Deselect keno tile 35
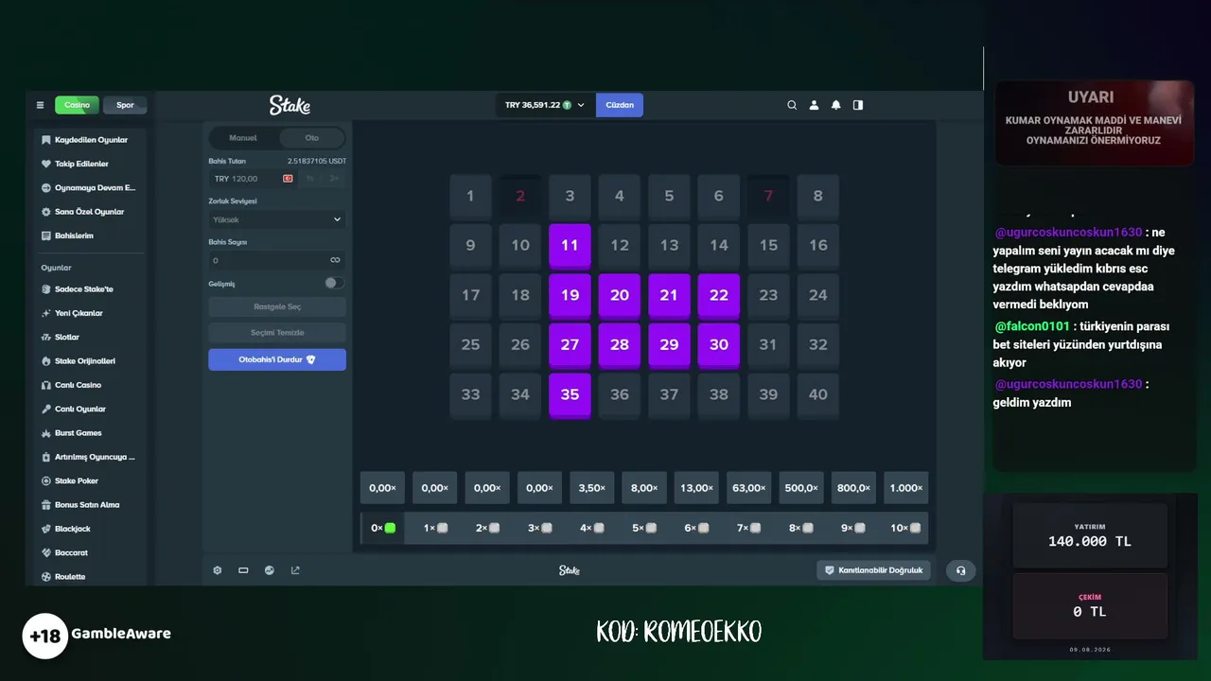 point(570,395)
